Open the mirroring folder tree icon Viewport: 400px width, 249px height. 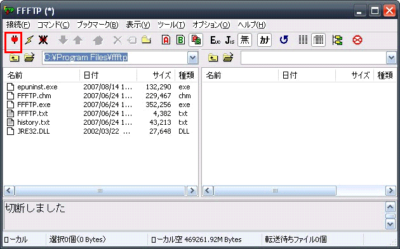[337, 40]
